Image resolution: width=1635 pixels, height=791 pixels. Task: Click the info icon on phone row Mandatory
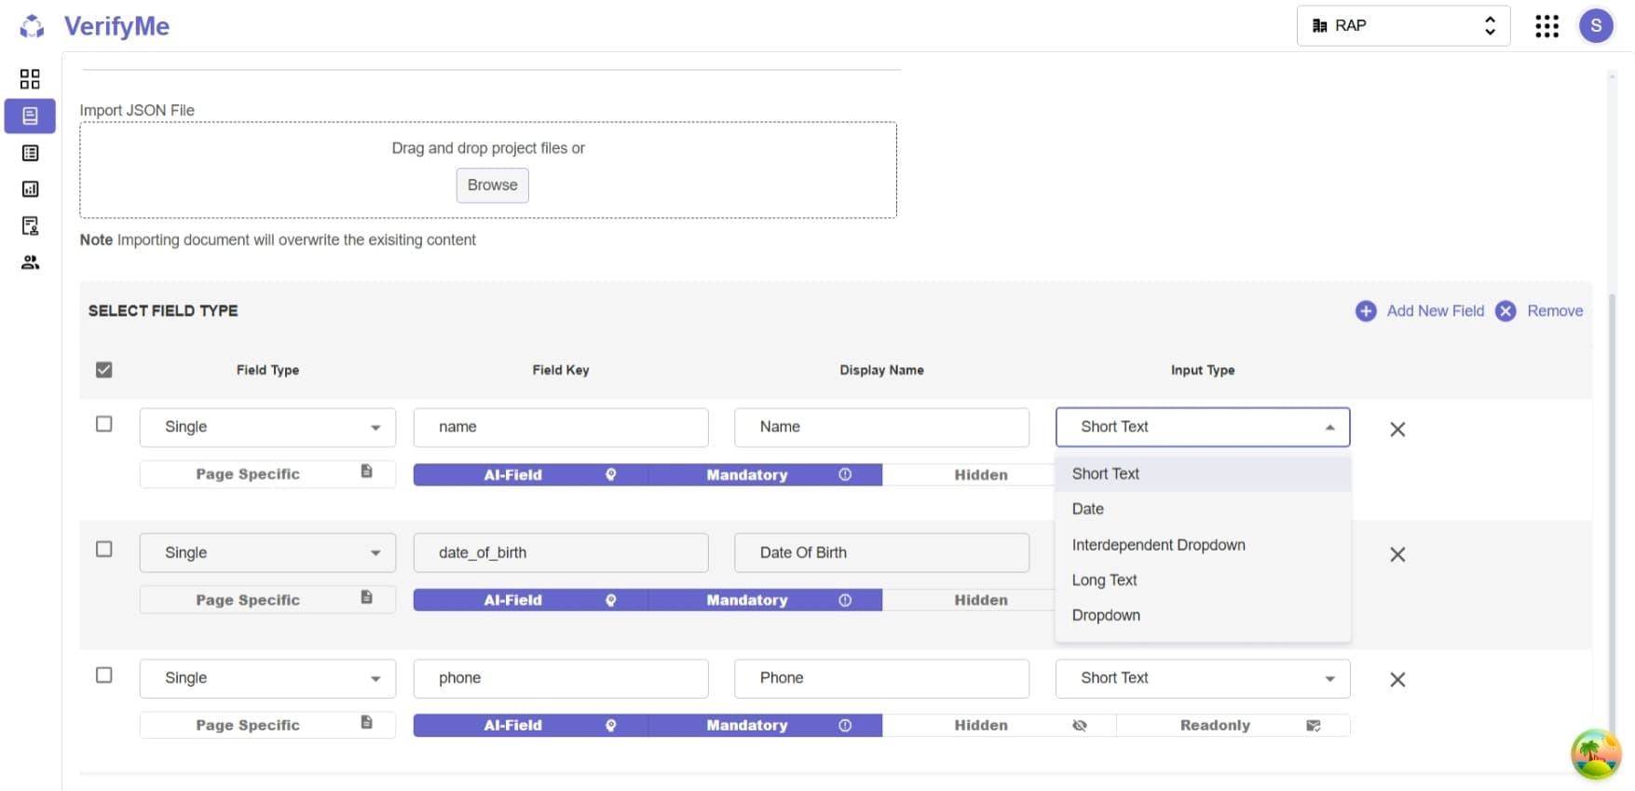coord(845,725)
